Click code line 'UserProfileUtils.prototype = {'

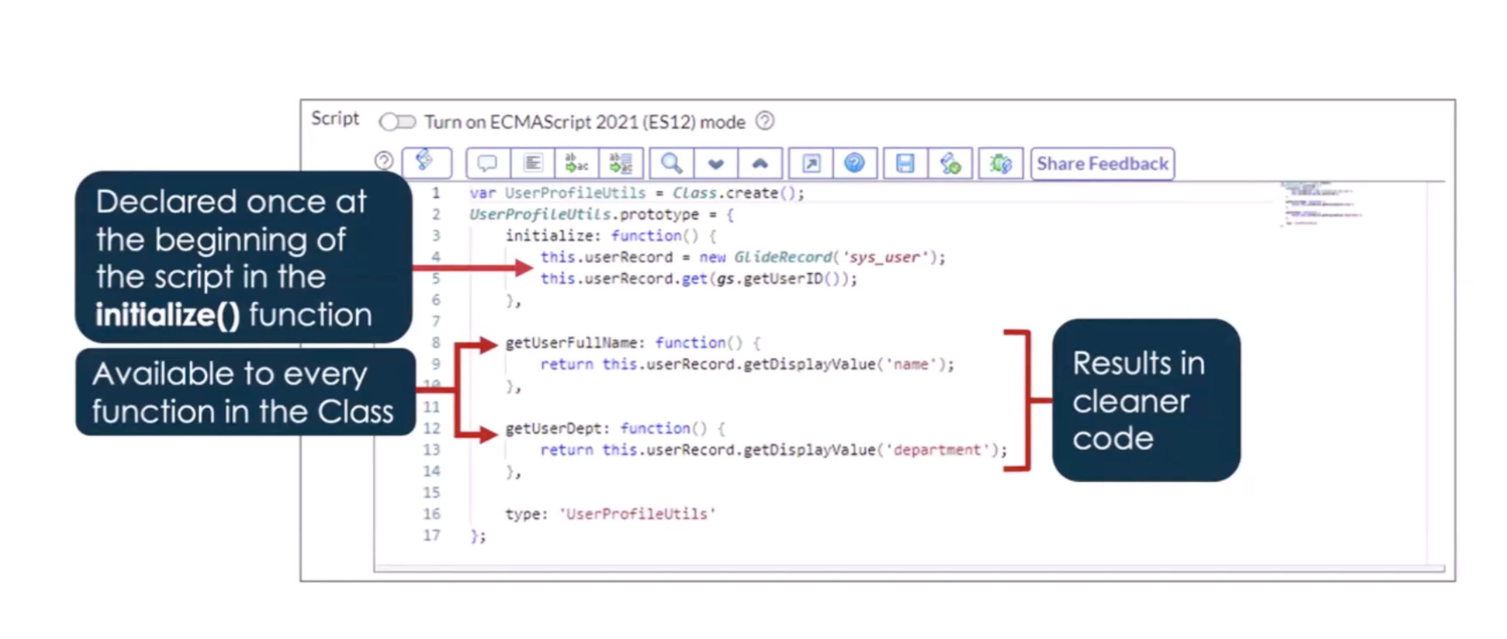click(x=601, y=215)
